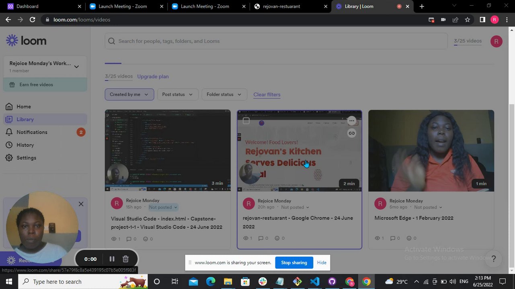The image size is (515, 289).
Task: Open GitHub Desktop from taskbar
Action: coord(332,281)
